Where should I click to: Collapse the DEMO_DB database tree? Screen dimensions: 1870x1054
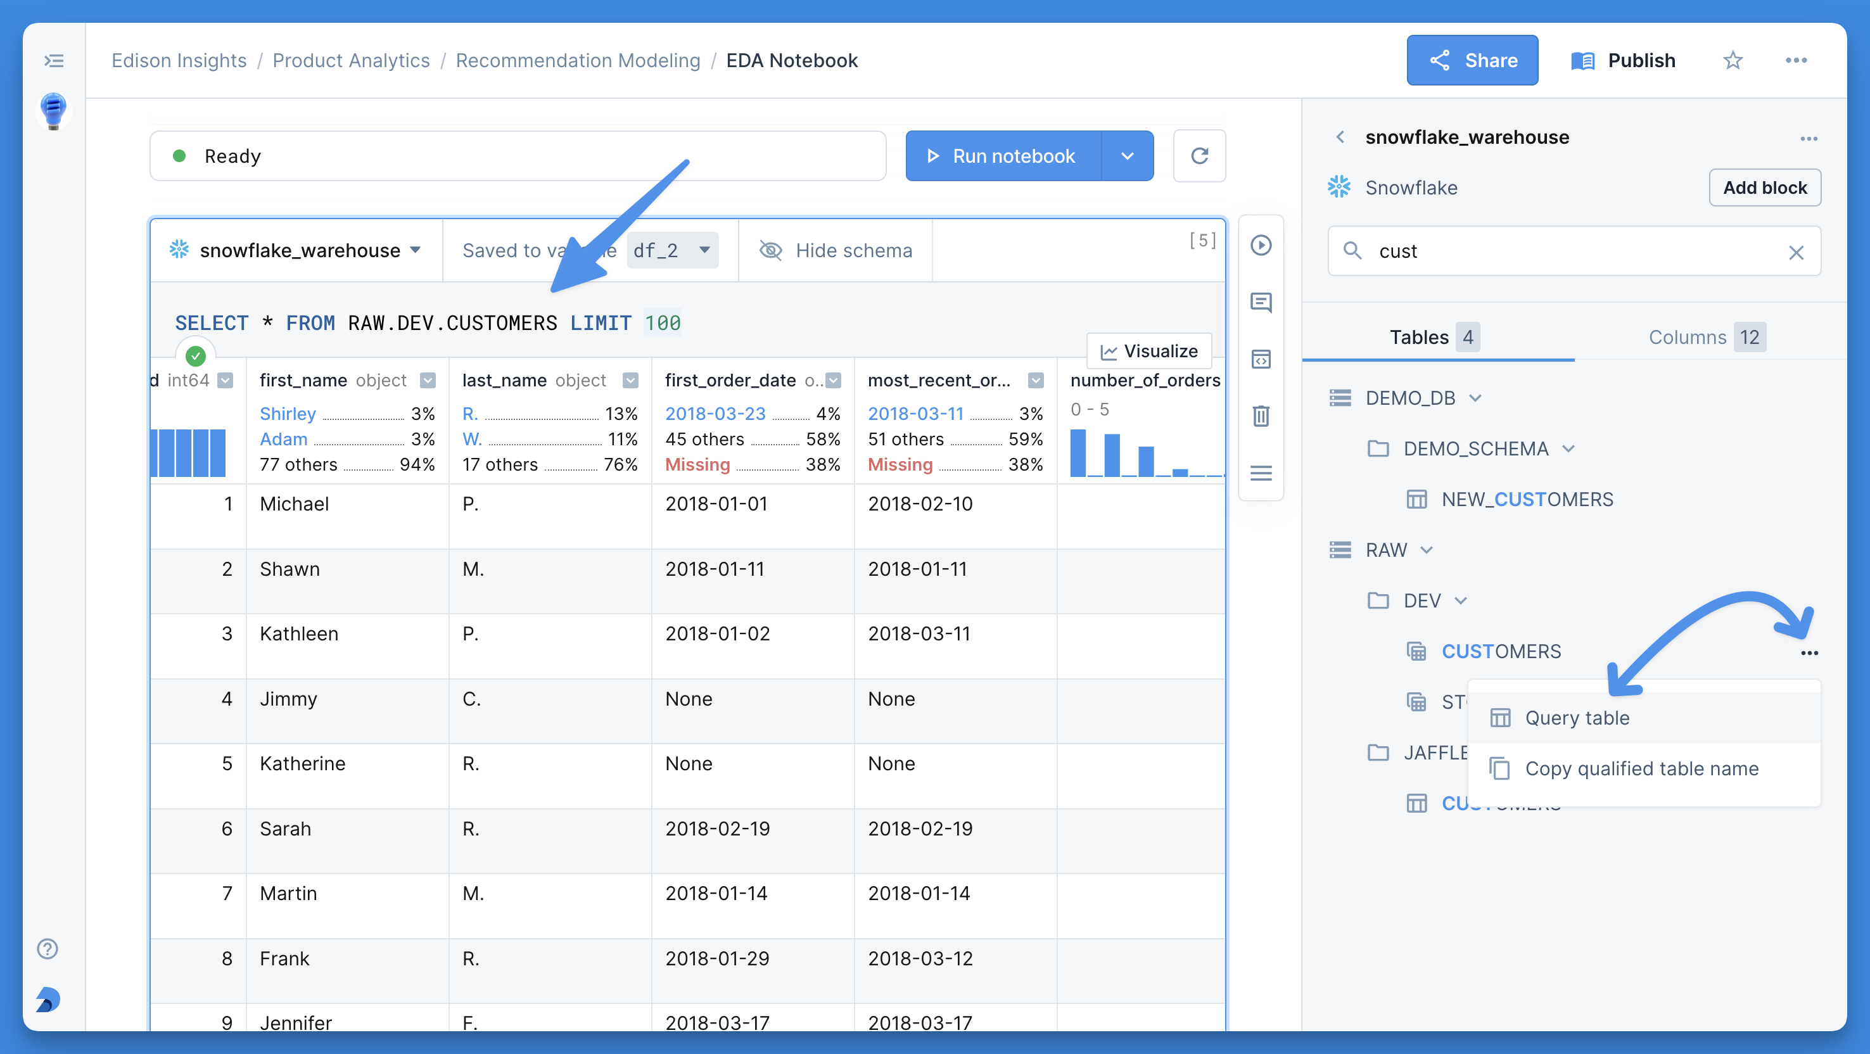coord(1476,398)
